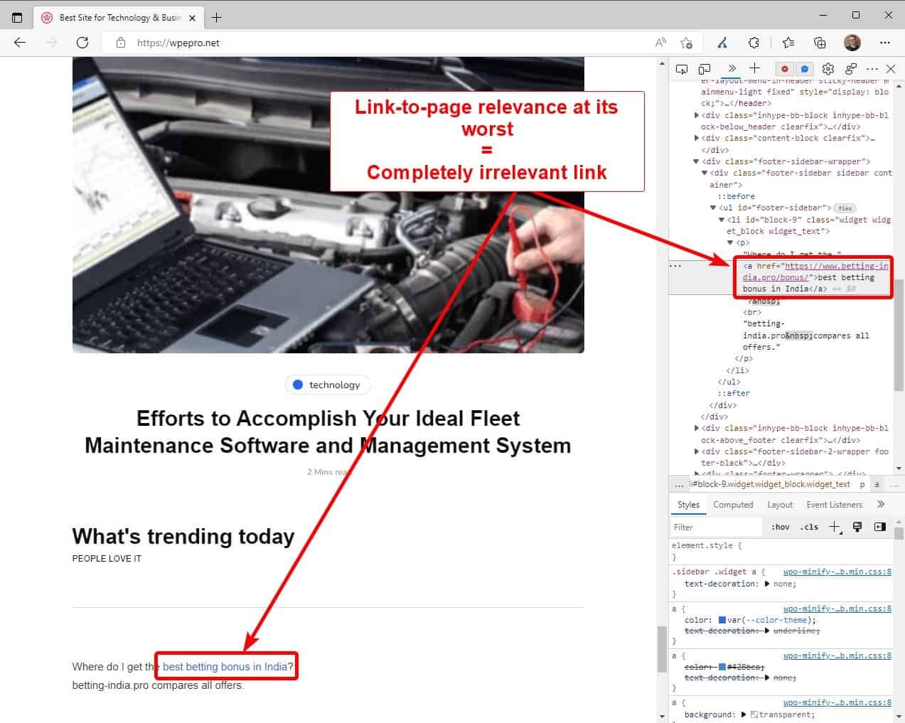Show hidden breadcrumbs on the left
905x723 pixels.
click(x=679, y=484)
